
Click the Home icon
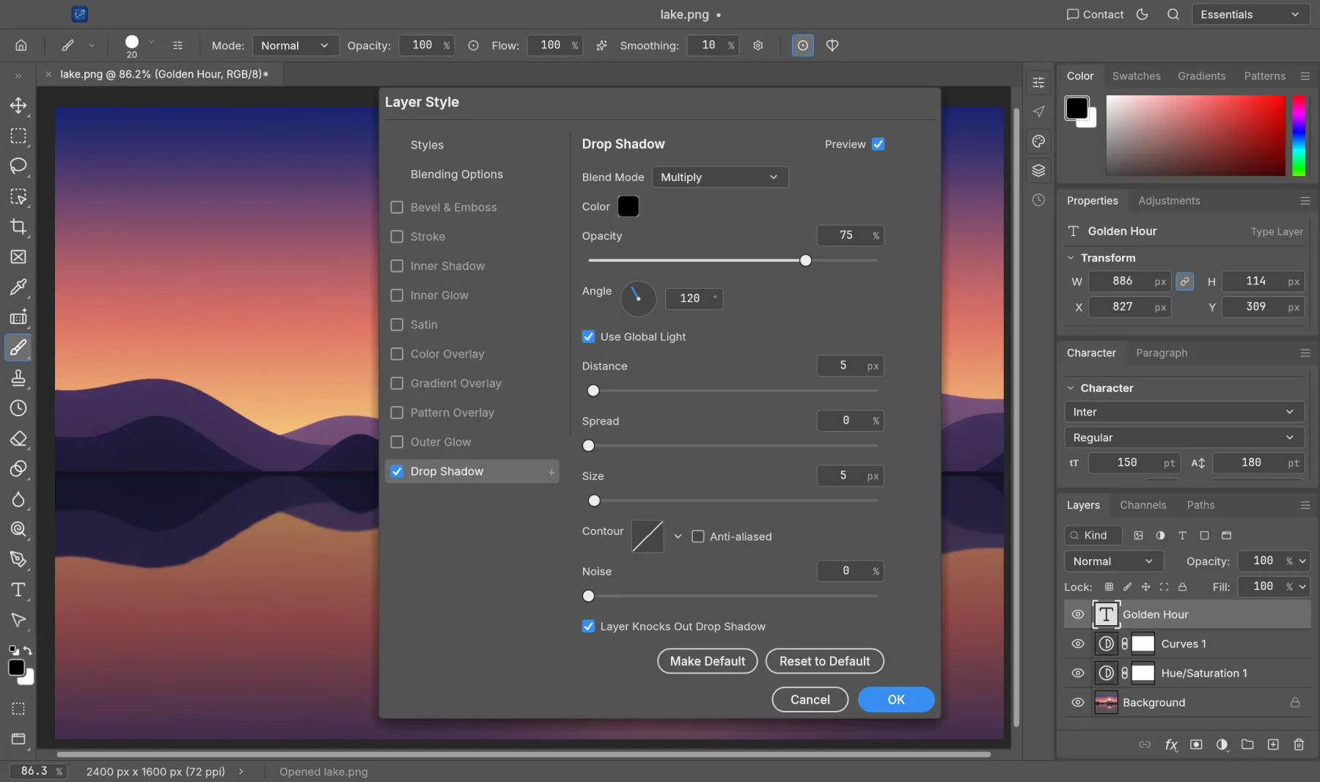tap(21, 45)
